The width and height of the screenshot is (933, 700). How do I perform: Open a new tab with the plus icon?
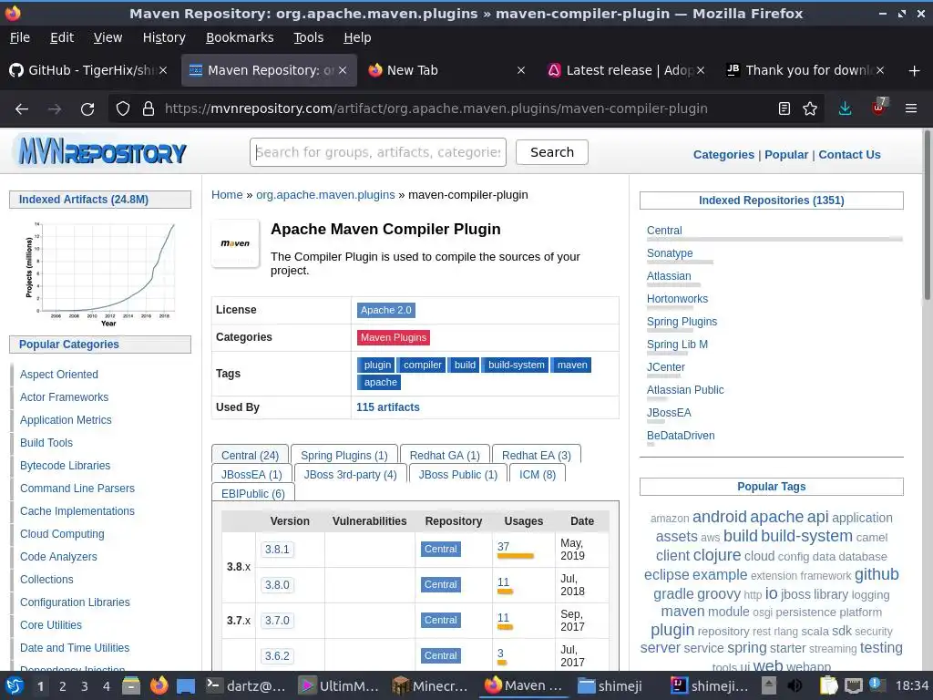click(x=915, y=71)
